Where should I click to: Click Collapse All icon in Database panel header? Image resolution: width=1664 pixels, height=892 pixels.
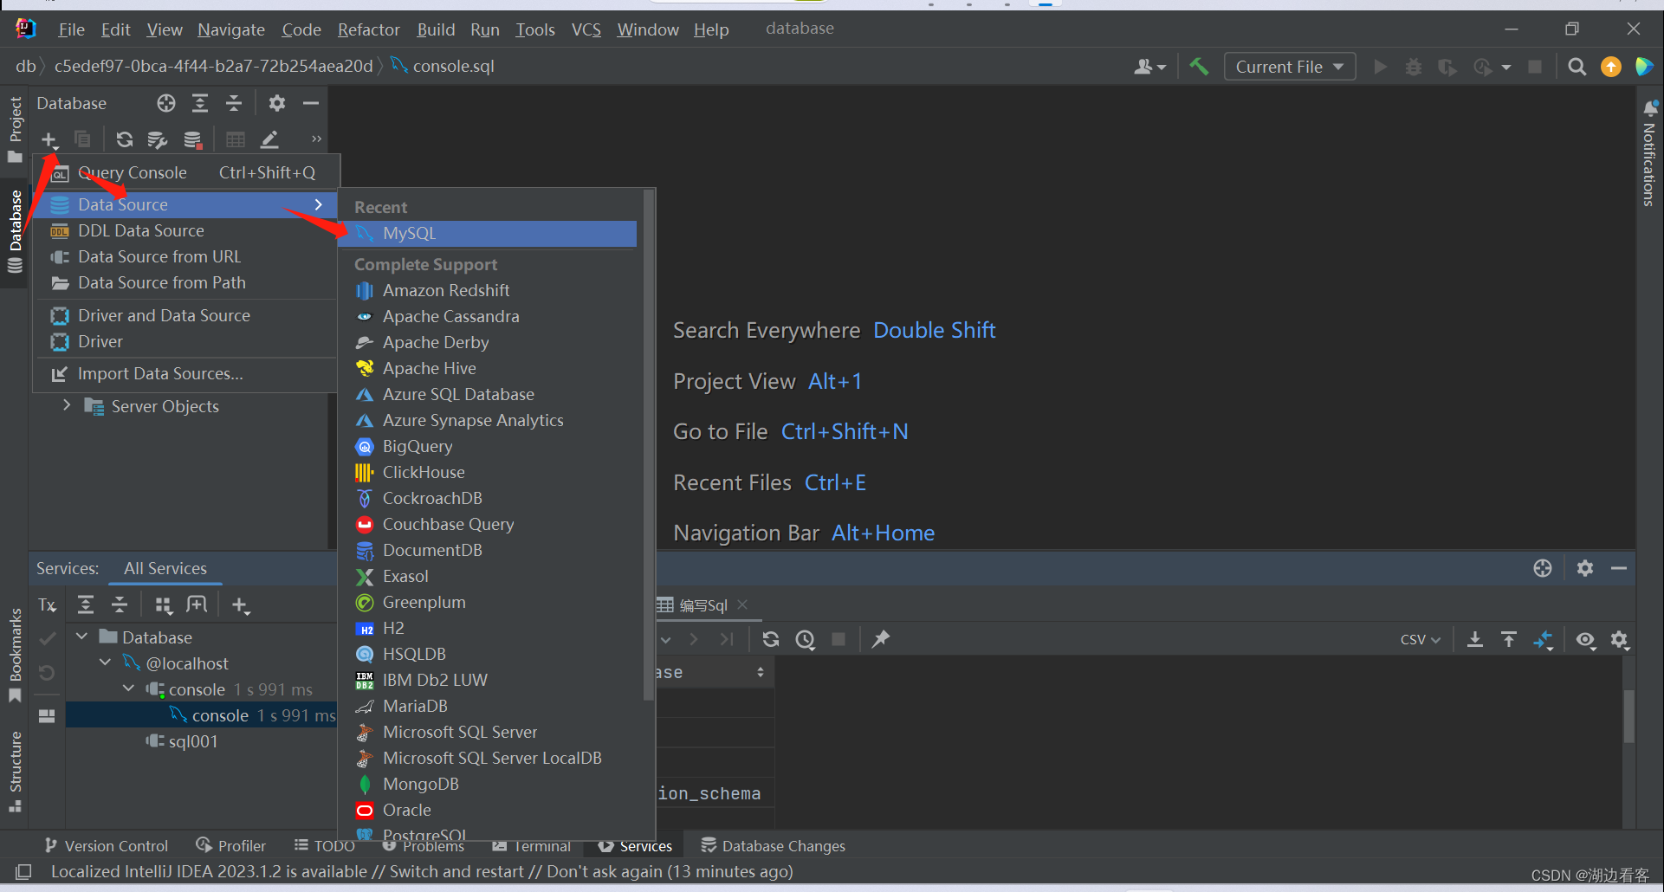coord(234,103)
